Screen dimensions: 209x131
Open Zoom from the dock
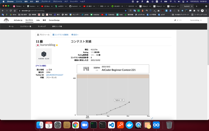[85, 125]
